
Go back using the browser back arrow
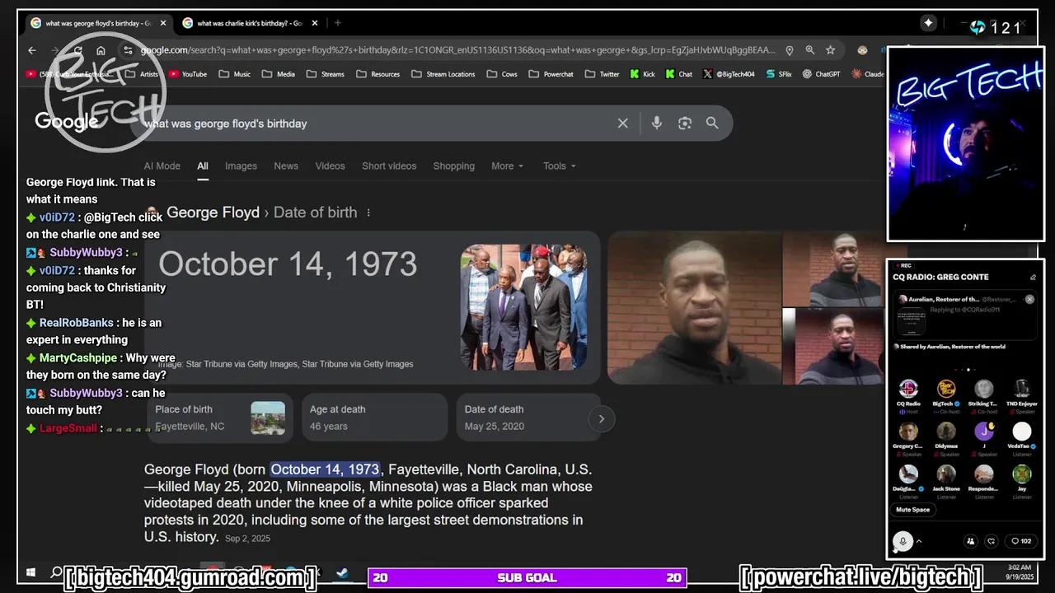tap(32, 50)
